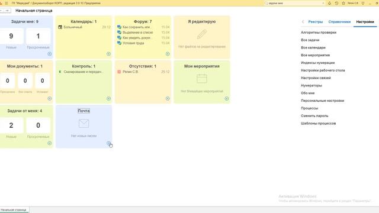Click the plus icon in the Почта widget
379x213 pixels.
(109, 143)
